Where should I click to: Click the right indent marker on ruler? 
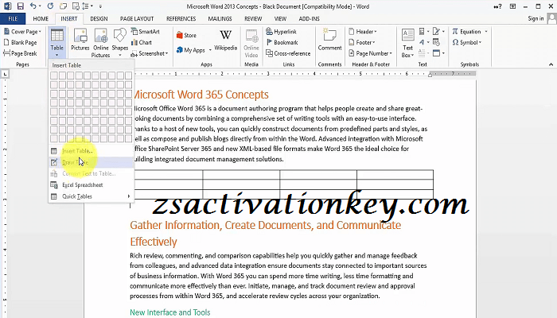pyautogui.click(x=430, y=75)
